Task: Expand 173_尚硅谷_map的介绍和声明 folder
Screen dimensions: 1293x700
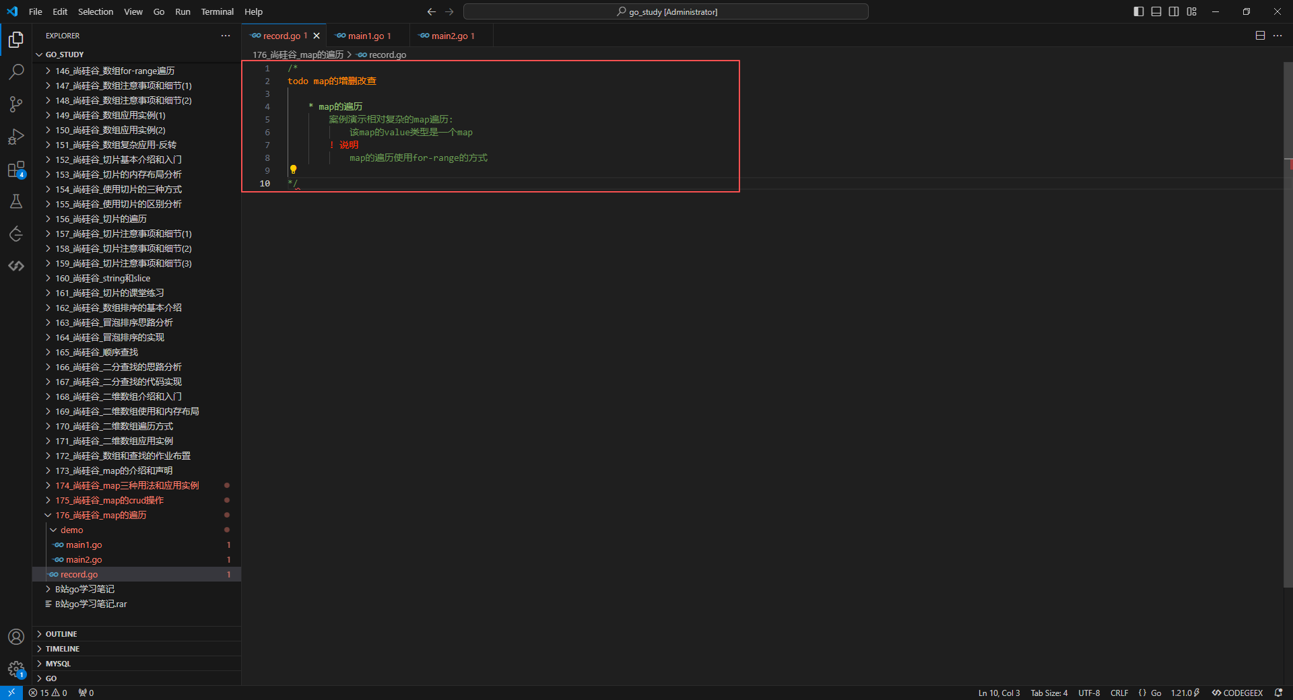Action: [x=137, y=470]
